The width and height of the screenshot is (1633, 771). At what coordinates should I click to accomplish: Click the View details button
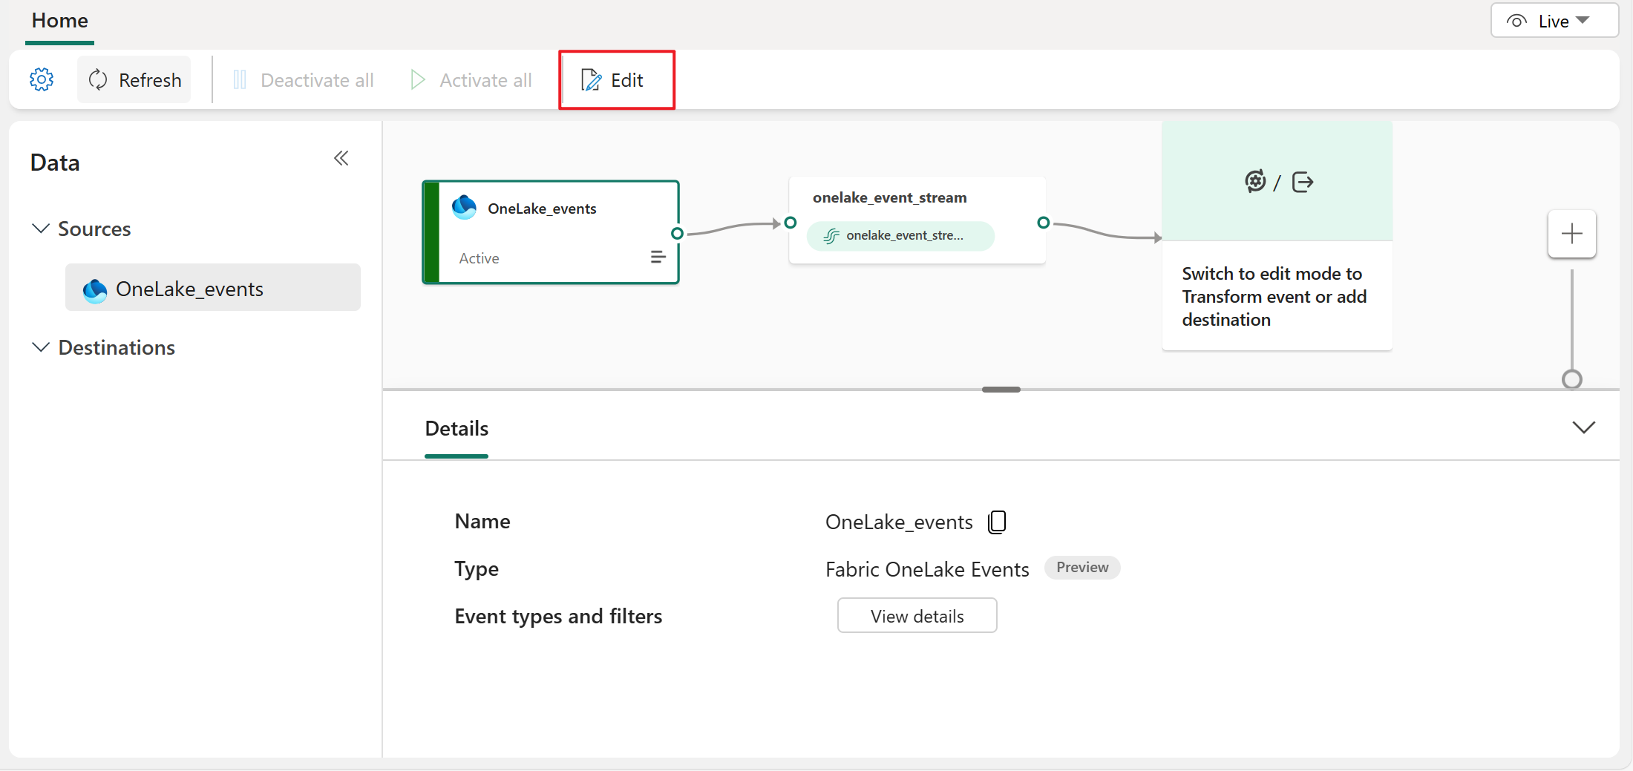[x=917, y=616]
